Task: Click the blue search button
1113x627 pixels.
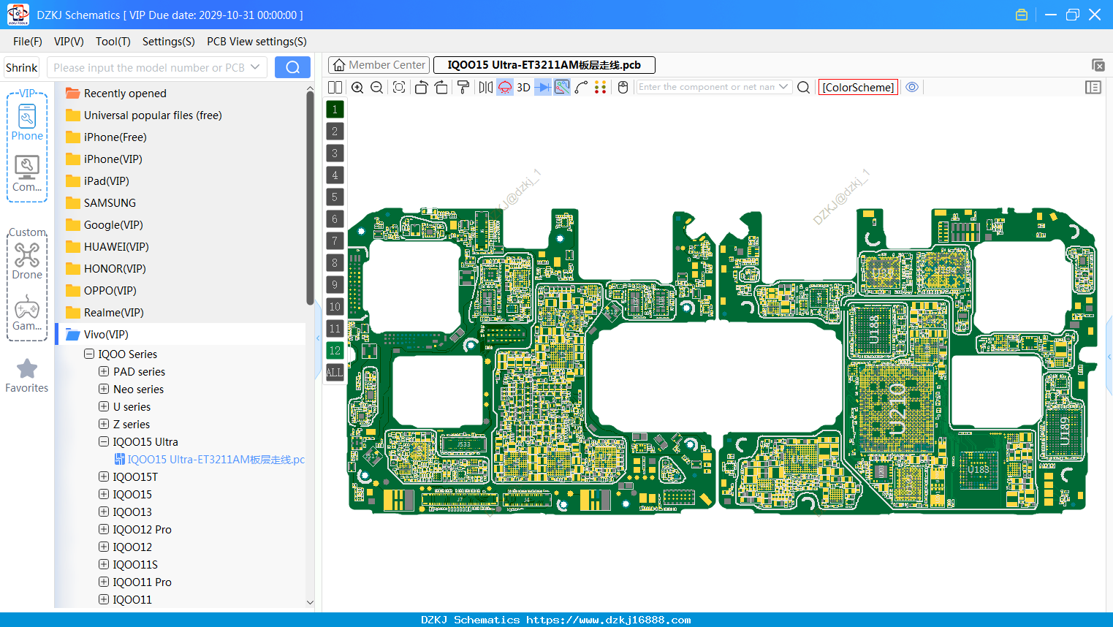Action: [x=292, y=67]
